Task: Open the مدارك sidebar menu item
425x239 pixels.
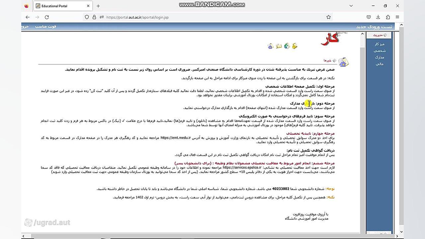Action: click(380, 57)
